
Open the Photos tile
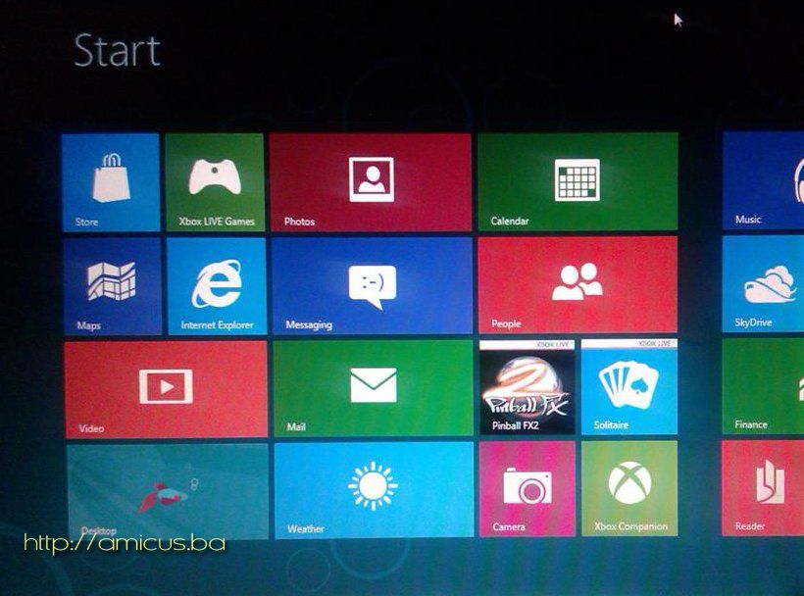(x=371, y=182)
